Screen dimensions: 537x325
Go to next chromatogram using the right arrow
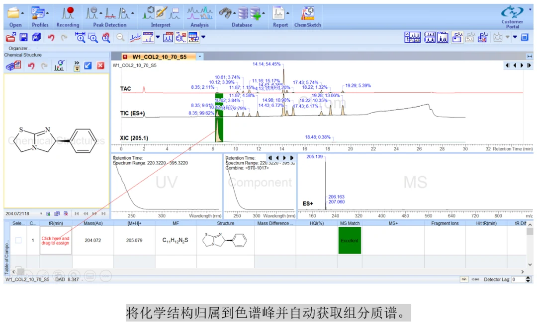tap(522, 65)
